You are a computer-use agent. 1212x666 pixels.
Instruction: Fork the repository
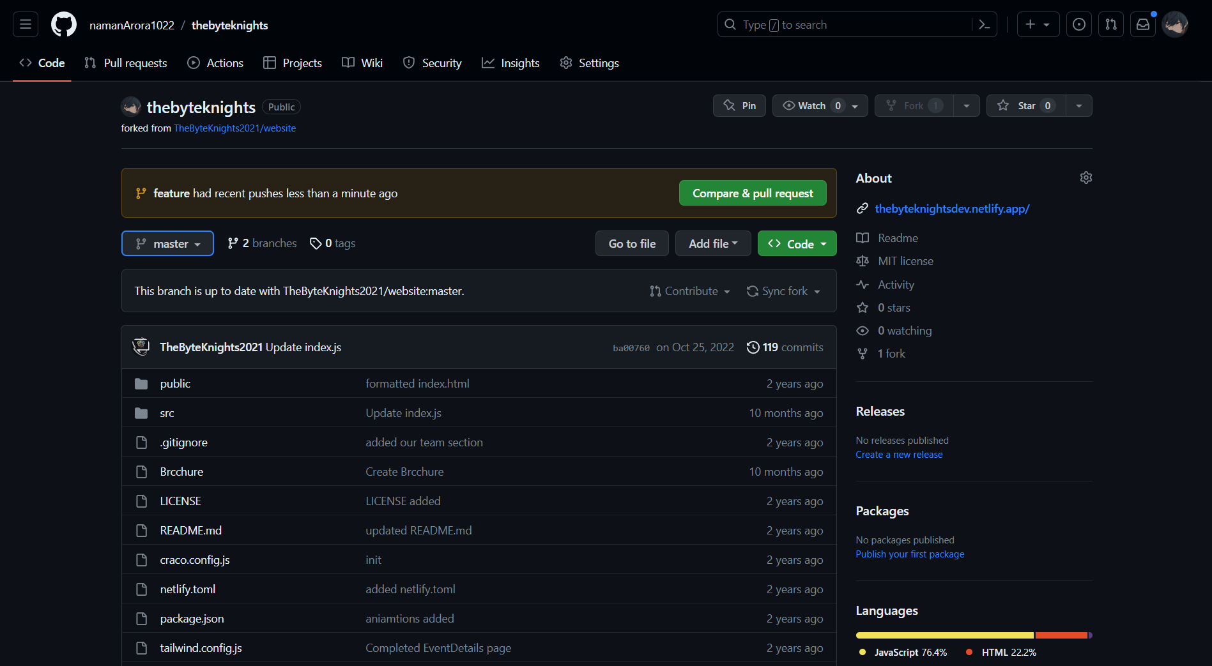coord(913,105)
